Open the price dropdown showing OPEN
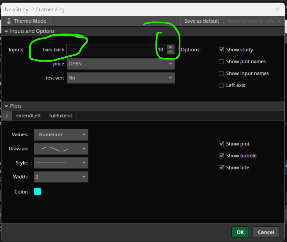This screenshot has height=242, width=287. pos(121,64)
